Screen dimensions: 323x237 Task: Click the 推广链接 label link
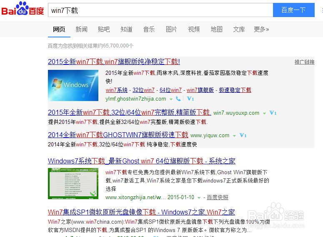305,62
